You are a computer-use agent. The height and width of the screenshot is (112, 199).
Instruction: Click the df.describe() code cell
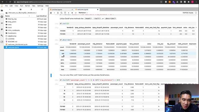tap(128, 40)
